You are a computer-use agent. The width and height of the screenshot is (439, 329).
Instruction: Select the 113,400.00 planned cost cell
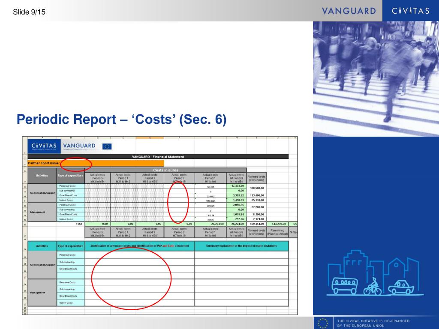256,195
